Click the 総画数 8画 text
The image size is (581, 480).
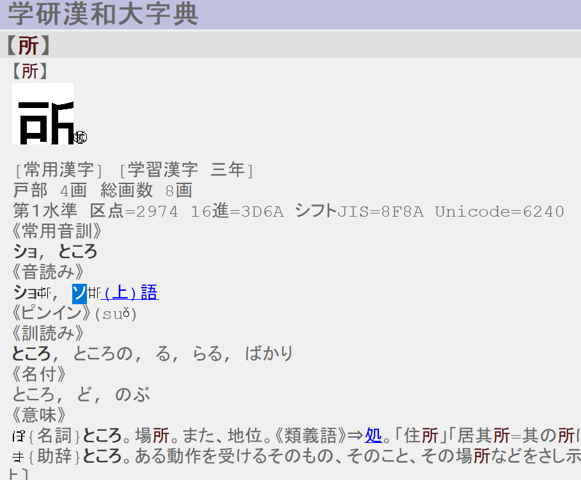[x=146, y=190]
